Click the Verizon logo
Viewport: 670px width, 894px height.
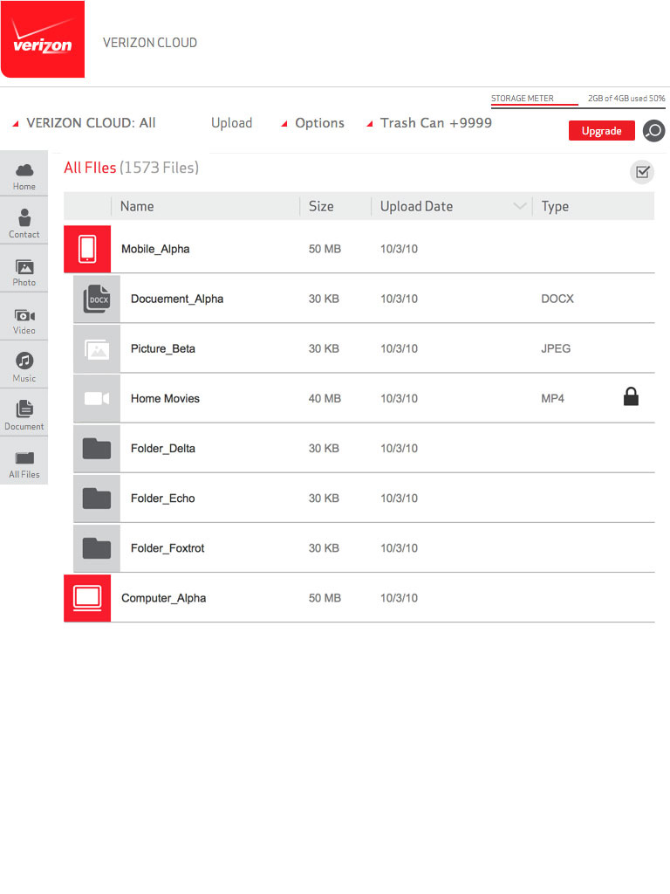click(x=43, y=40)
